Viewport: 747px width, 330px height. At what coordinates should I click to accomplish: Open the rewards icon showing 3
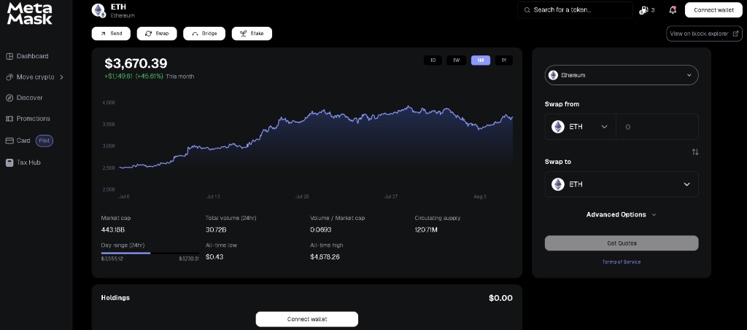[643, 10]
